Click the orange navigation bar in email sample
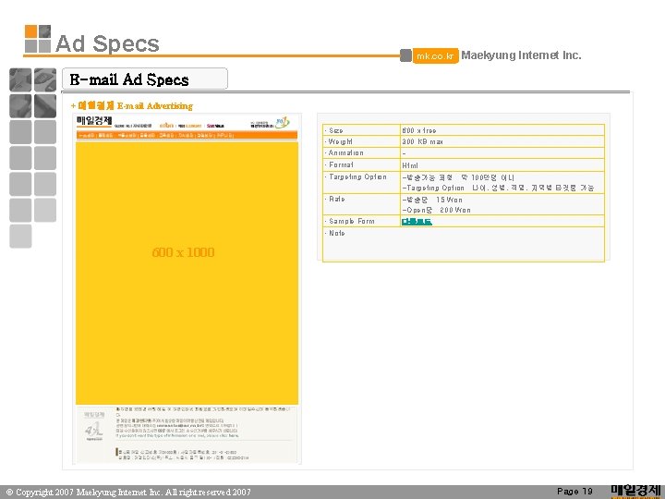 pyautogui.click(x=187, y=135)
